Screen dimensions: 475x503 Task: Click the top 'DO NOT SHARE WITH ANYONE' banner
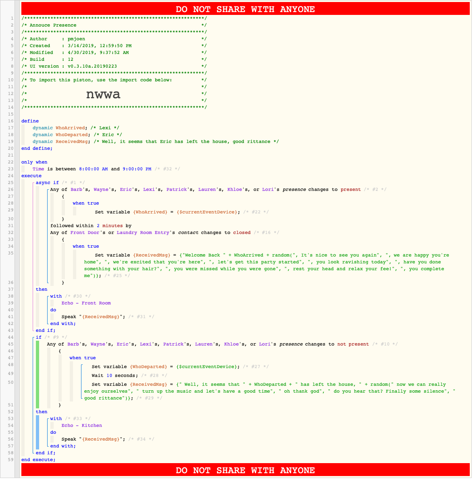coord(246,9)
